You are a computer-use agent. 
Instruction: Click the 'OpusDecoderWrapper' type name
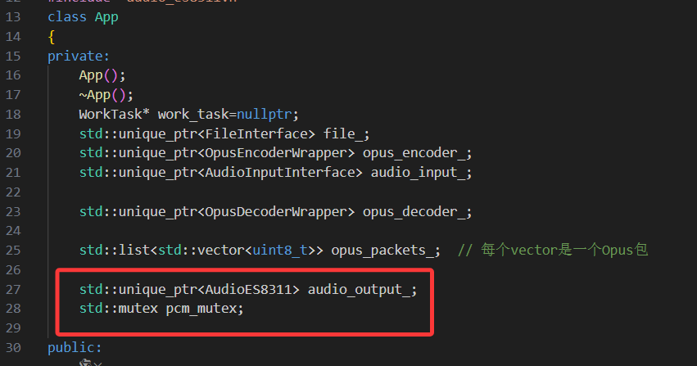[x=275, y=212]
